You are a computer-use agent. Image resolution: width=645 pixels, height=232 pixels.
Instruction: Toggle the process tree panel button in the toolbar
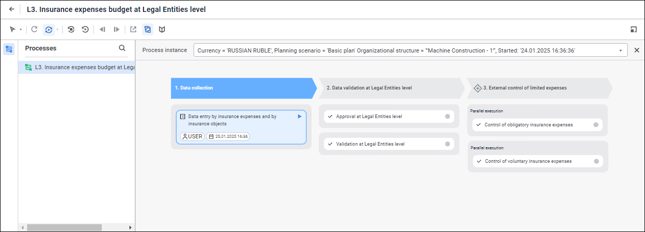pyautogui.click(x=148, y=30)
